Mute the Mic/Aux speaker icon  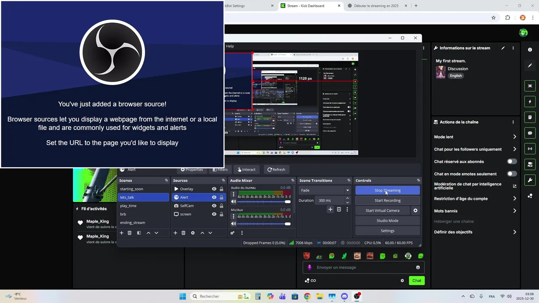(234, 223)
